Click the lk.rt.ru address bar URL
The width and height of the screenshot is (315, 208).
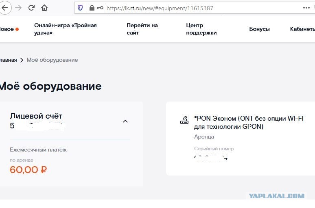point(160,8)
